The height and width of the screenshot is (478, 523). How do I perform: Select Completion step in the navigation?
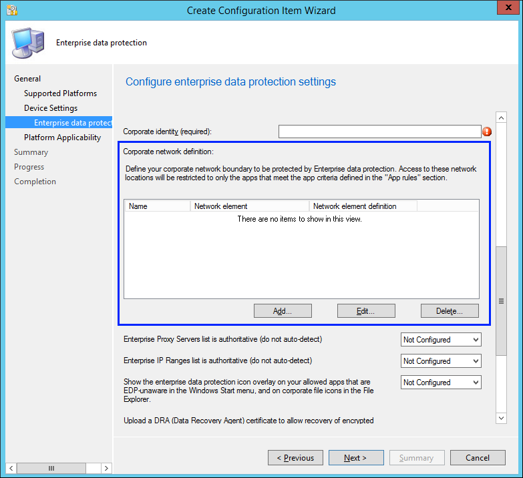(x=35, y=182)
